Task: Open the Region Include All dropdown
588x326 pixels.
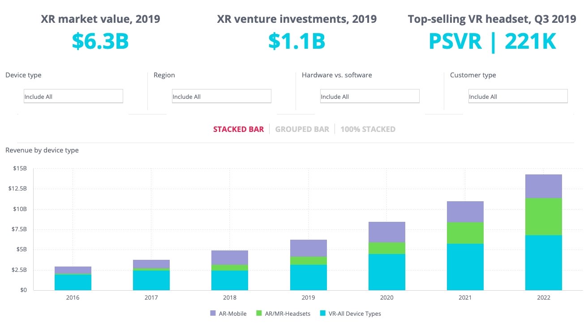Action: point(221,97)
